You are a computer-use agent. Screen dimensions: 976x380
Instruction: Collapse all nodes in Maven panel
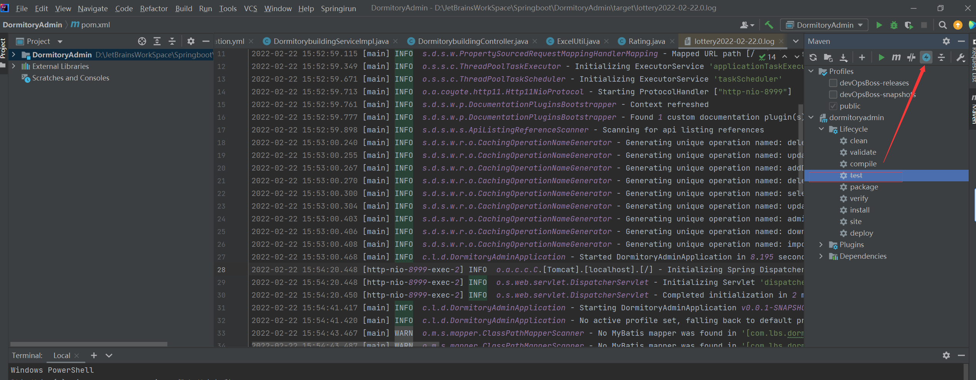941,57
